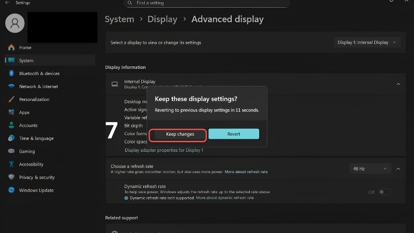Click the Windows Update sync icon
This screenshot has width=414, height=233.
click(x=11, y=190)
